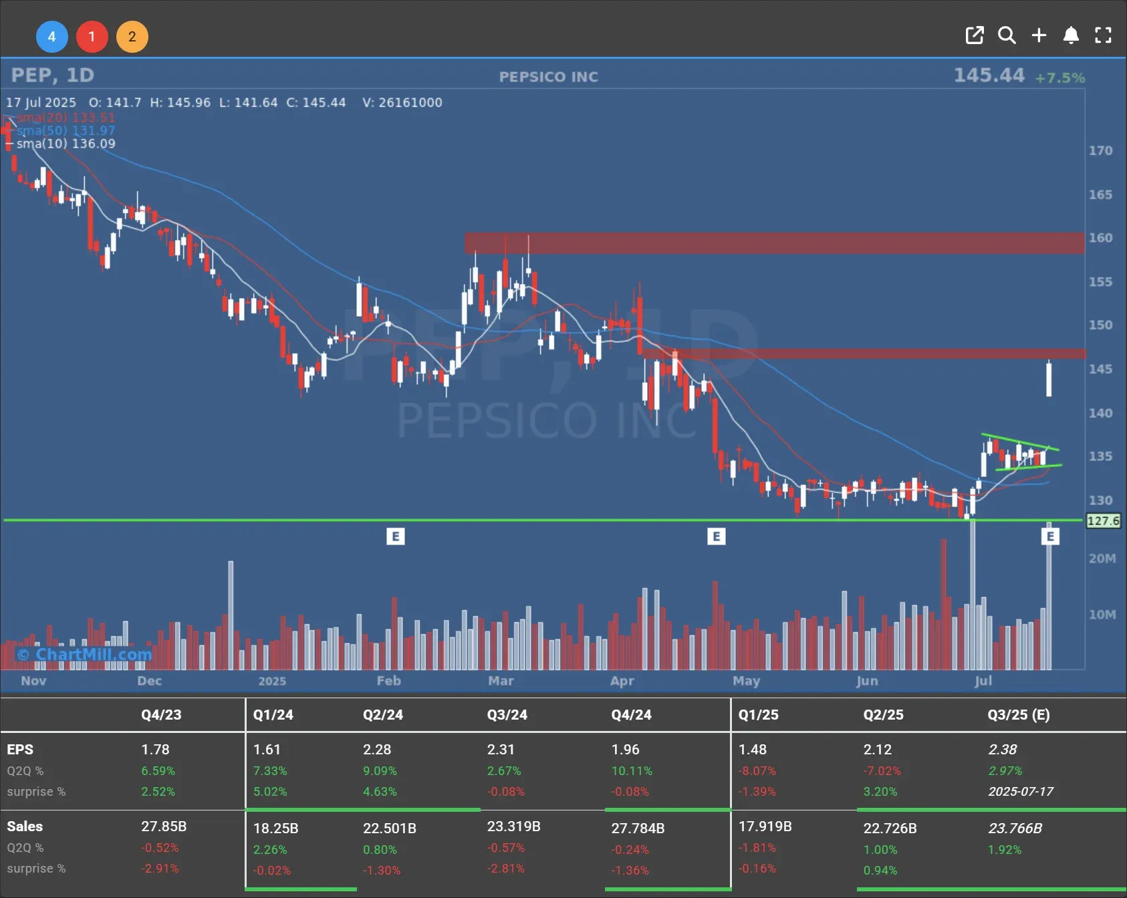Toggle fullscreen mode icon
This screenshot has width=1127, height=898.
click(x=1103, y=35)
